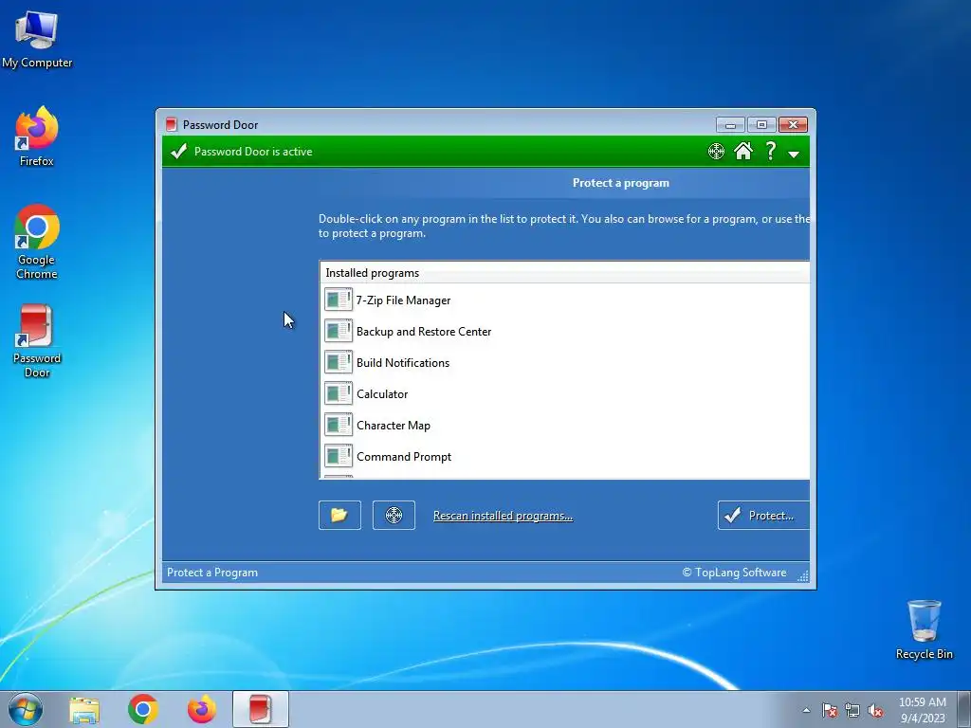Select Character Map entry
Screen dimensions: 971x728
tap(565, 426)
